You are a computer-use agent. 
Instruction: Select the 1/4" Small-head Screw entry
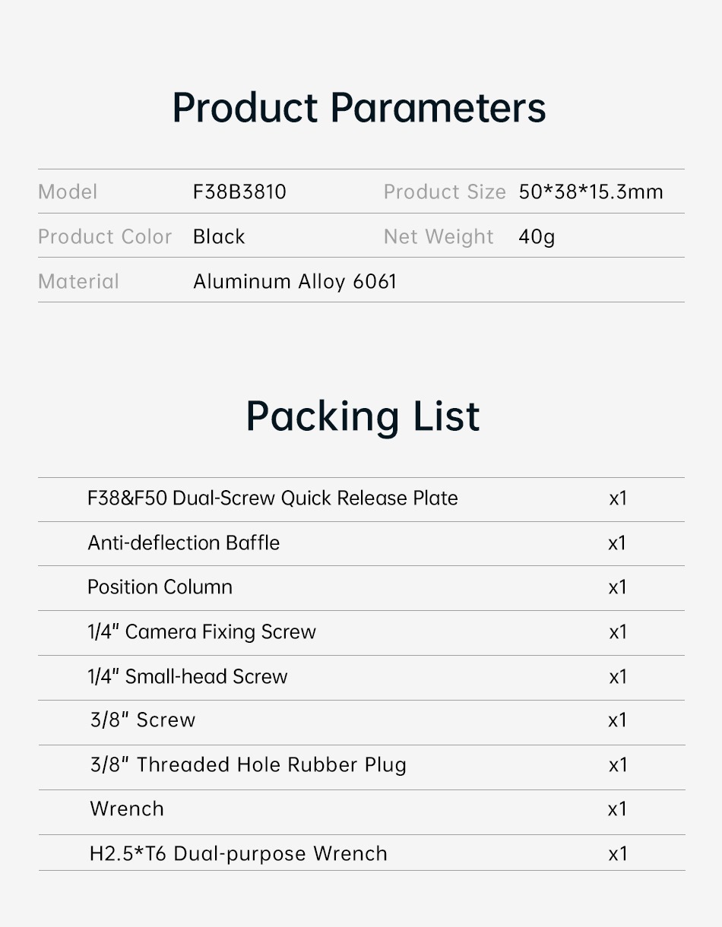click(x=188, y=676)
